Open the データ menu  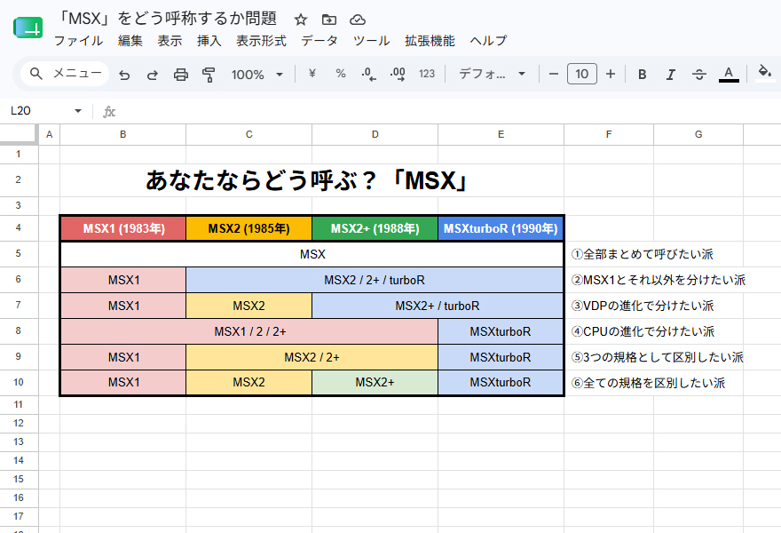click(x=319, y=40)
